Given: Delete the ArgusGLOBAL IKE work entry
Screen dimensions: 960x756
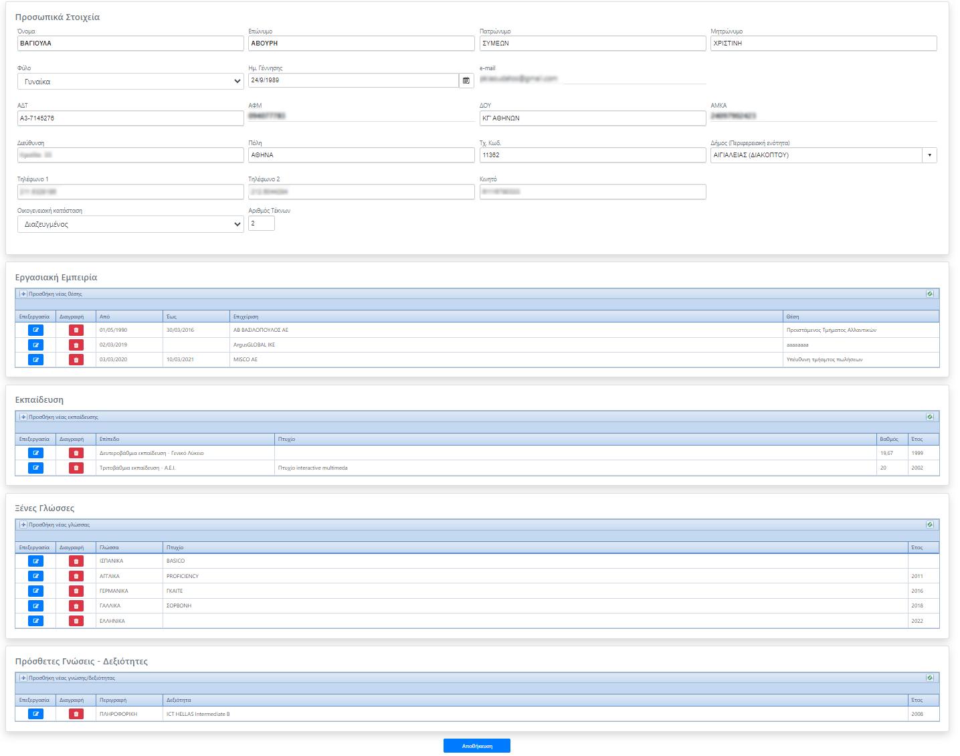Looking at the screenshot, I should (x=76, y=345).
